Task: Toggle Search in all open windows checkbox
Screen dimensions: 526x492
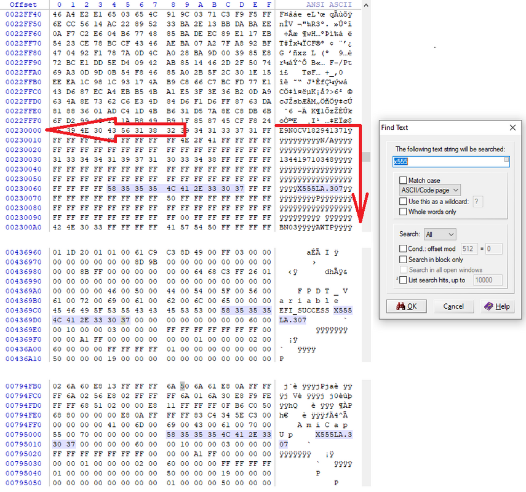Action: (404, 269)
